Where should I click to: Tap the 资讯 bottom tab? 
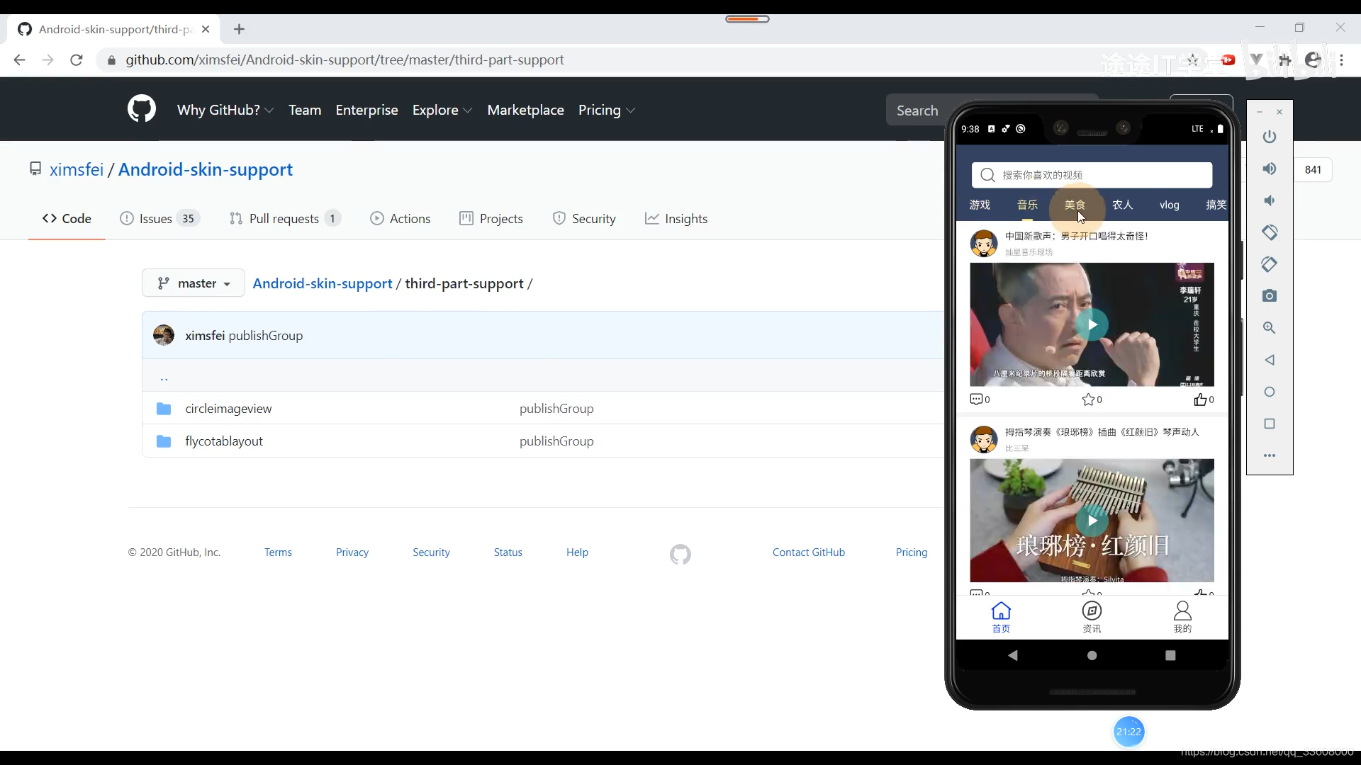click(x=1092, y=617)
